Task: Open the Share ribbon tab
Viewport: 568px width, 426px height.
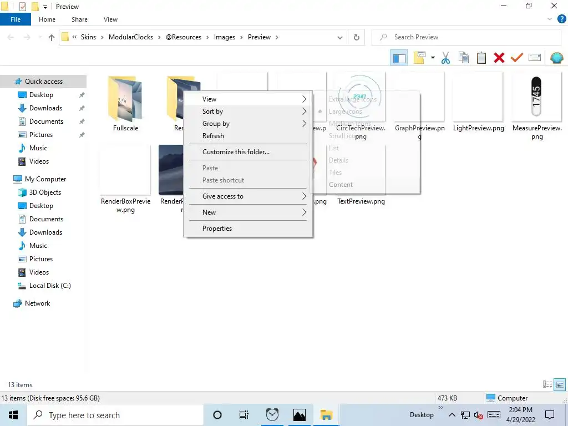Action: point(79,19)
